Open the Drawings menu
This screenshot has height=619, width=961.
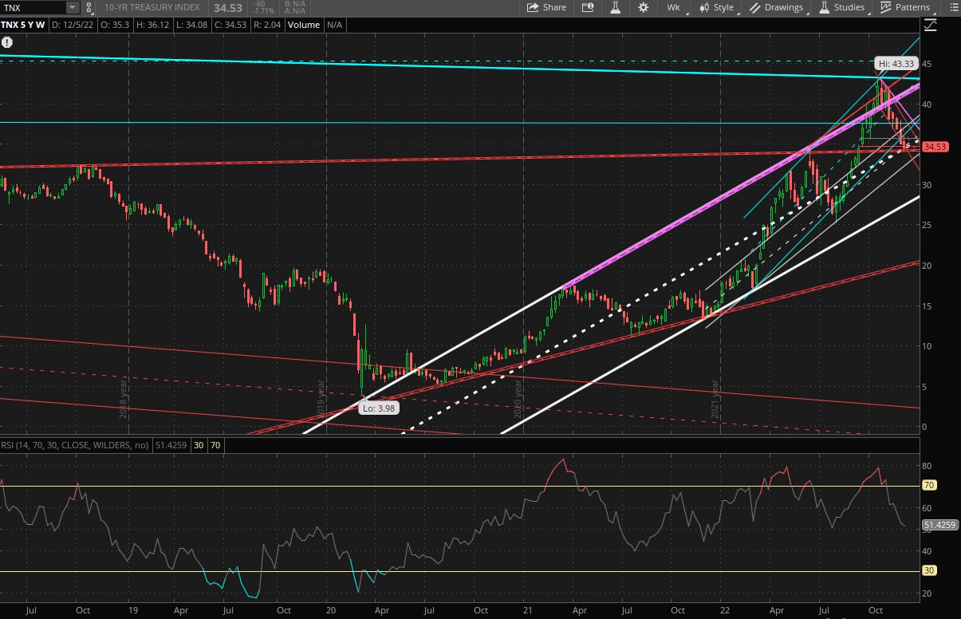(x=777, y=7)
